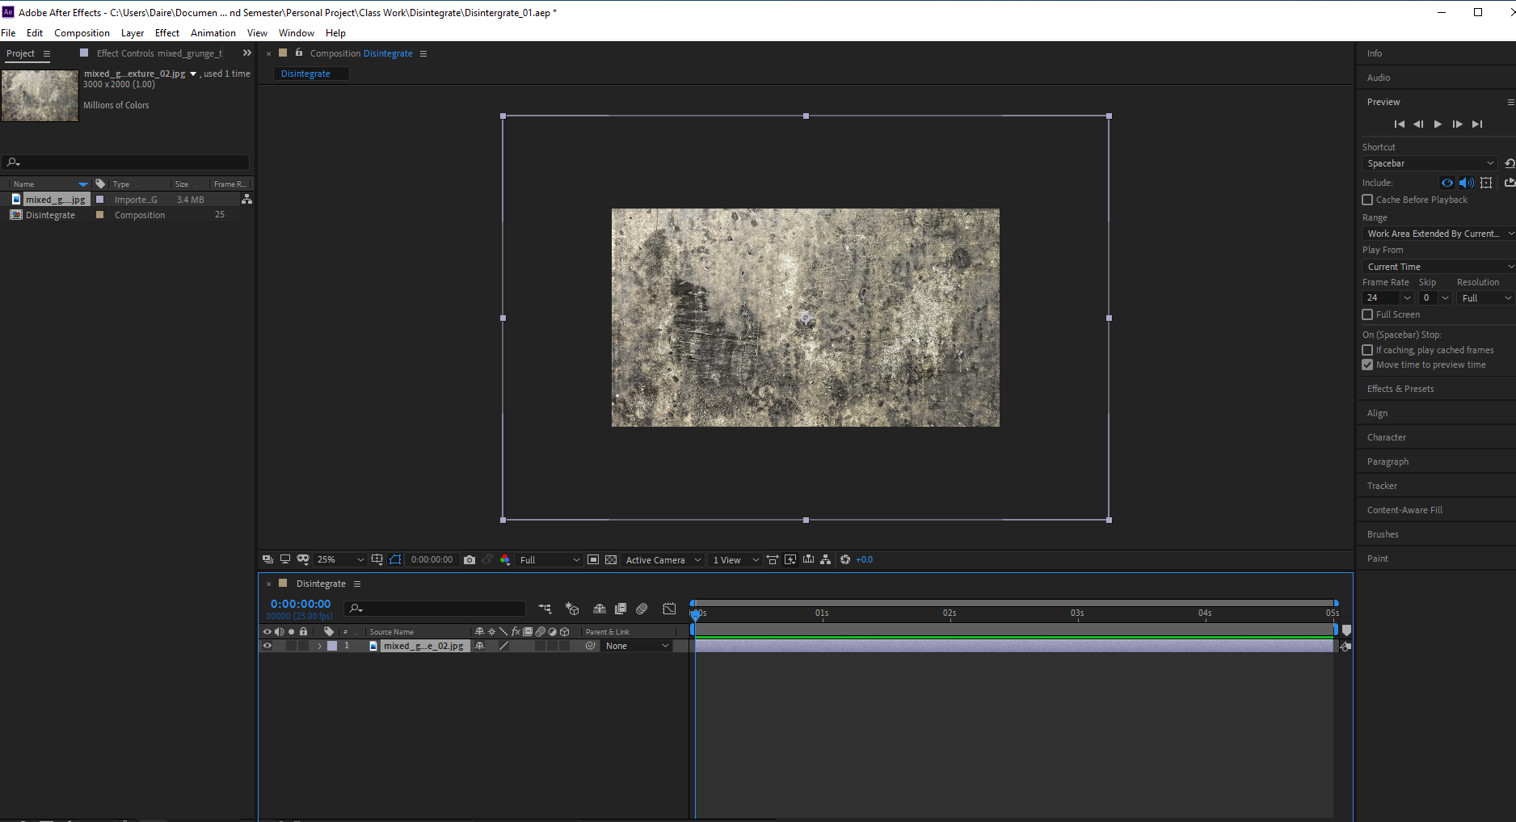Image resolution: width=1516 pixels, height=822 pixels.
Task: Open the 3D glasses mask view options
Action: [x=303, y=559]
